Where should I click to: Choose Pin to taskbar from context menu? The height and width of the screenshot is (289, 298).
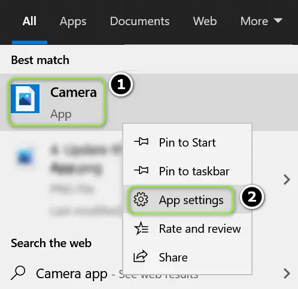[187, 171]
